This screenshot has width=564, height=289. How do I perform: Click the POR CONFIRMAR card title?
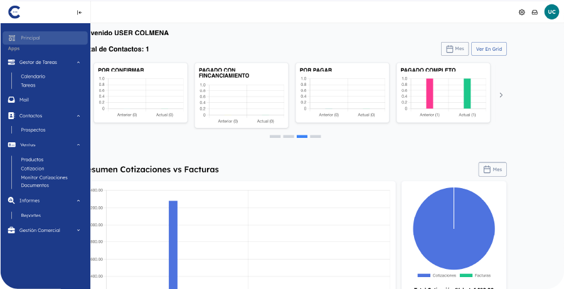pyautogui.click(x=121, y=70)
